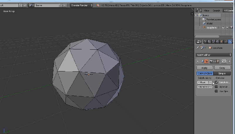Toggle modifier display in edit mode
The width and height of the screenshot is (235, 134).
[x=218, y=61]
